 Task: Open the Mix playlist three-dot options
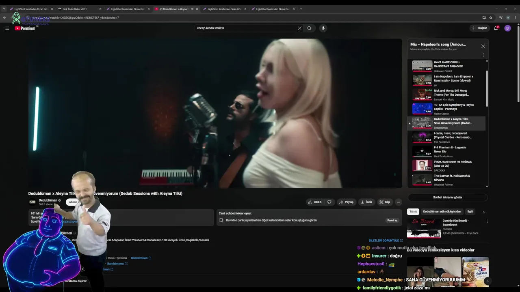pyautogui.click(x=483, y=55)
